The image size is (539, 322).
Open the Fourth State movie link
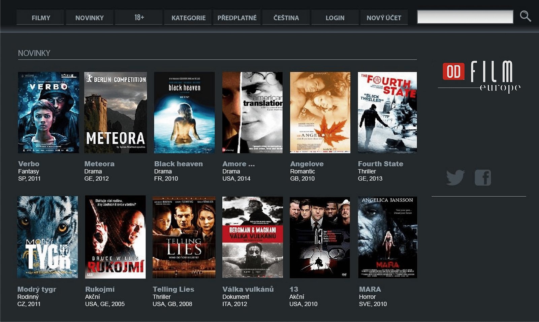pyautogui.click(x=380, y=164)
